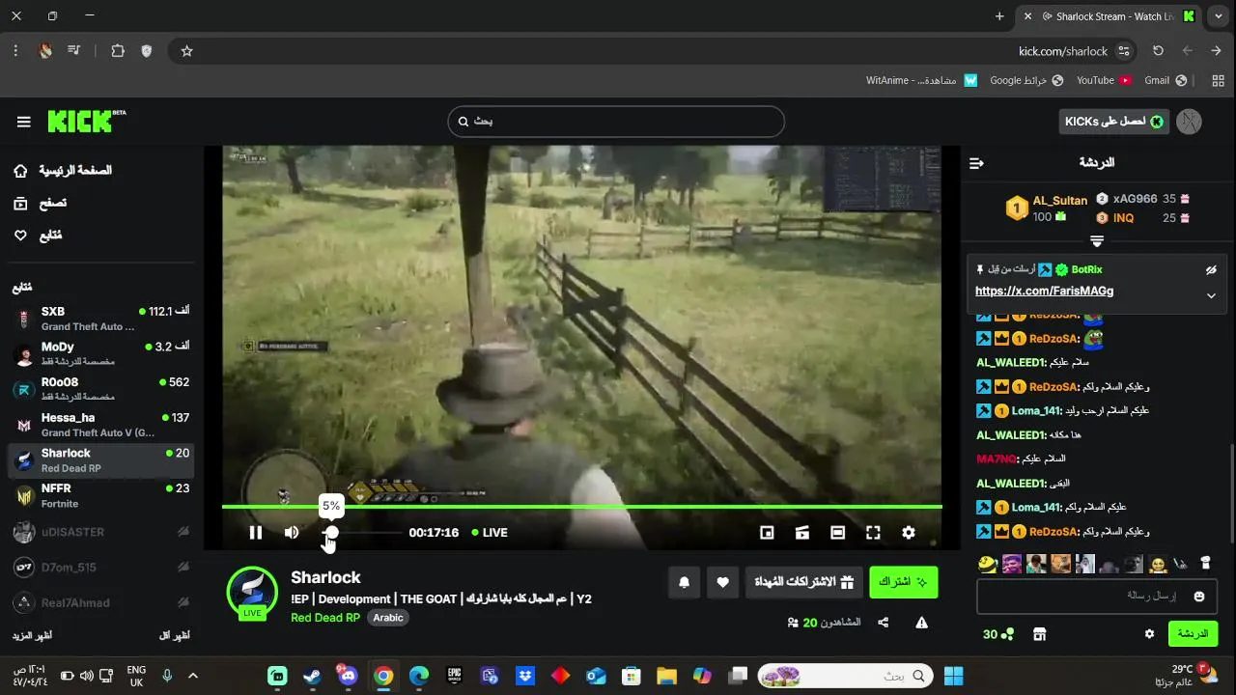This screenshot has width=1236, height=695.
Task: Collapse the followed channels with show less
Action: point(174,636)
